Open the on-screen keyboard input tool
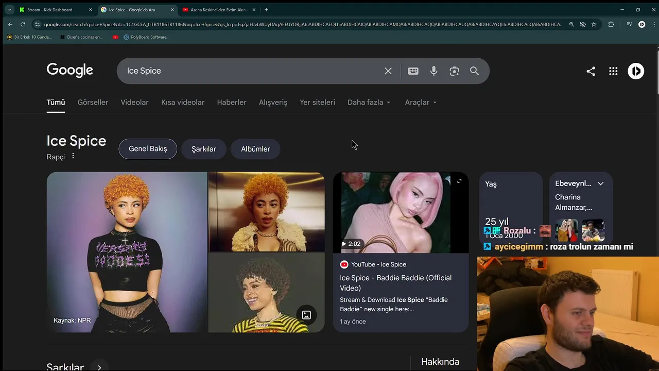 (413, 71)
